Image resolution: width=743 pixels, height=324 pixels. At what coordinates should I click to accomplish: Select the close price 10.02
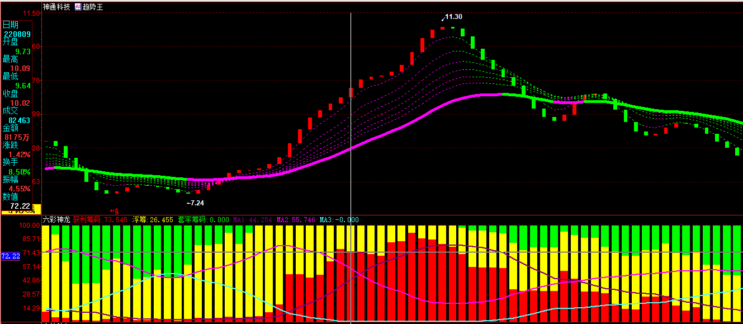click(x=21, y=103)
